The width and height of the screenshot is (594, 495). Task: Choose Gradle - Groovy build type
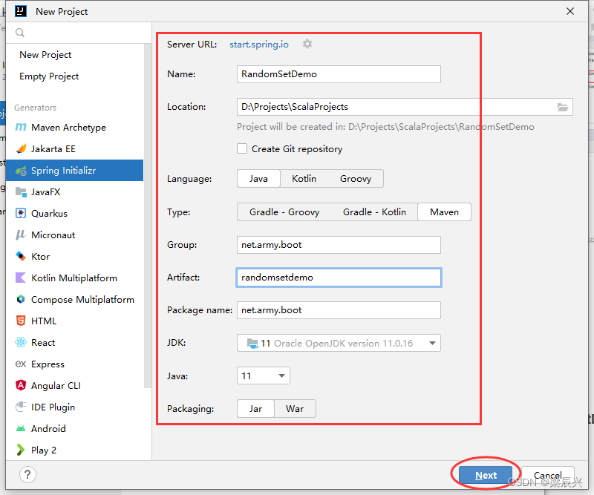click(x=284, y=212)
